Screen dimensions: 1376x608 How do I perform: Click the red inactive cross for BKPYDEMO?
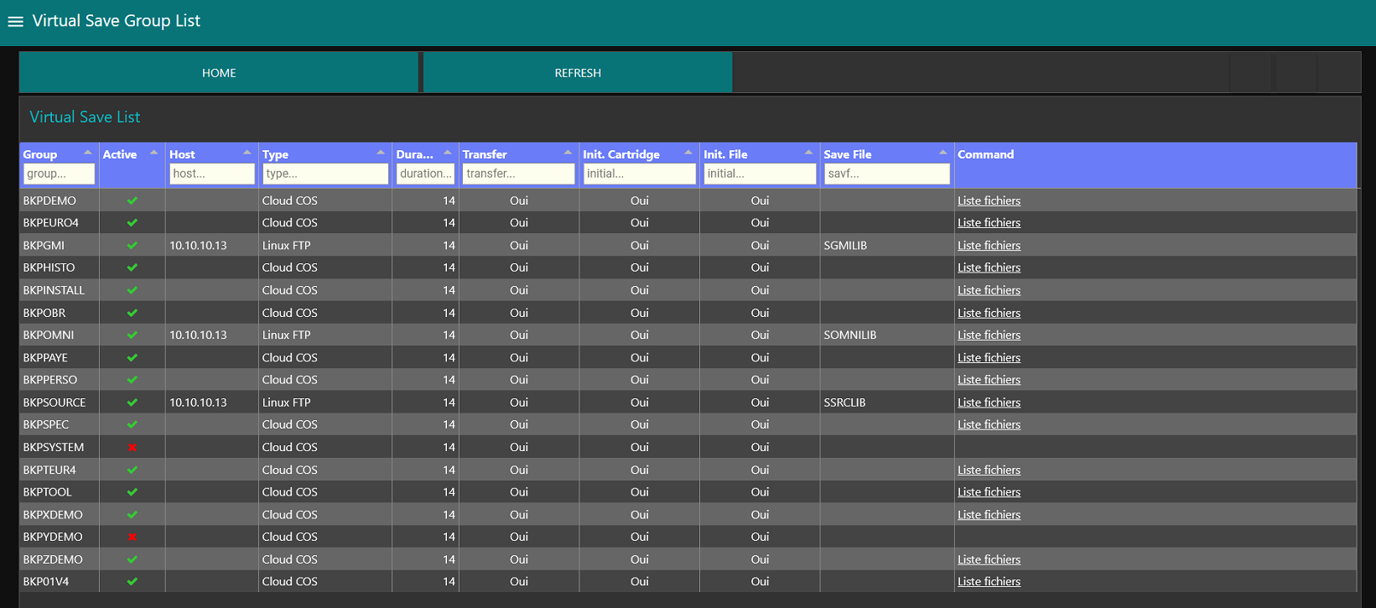pyautogui.click(x=132, y=538)
